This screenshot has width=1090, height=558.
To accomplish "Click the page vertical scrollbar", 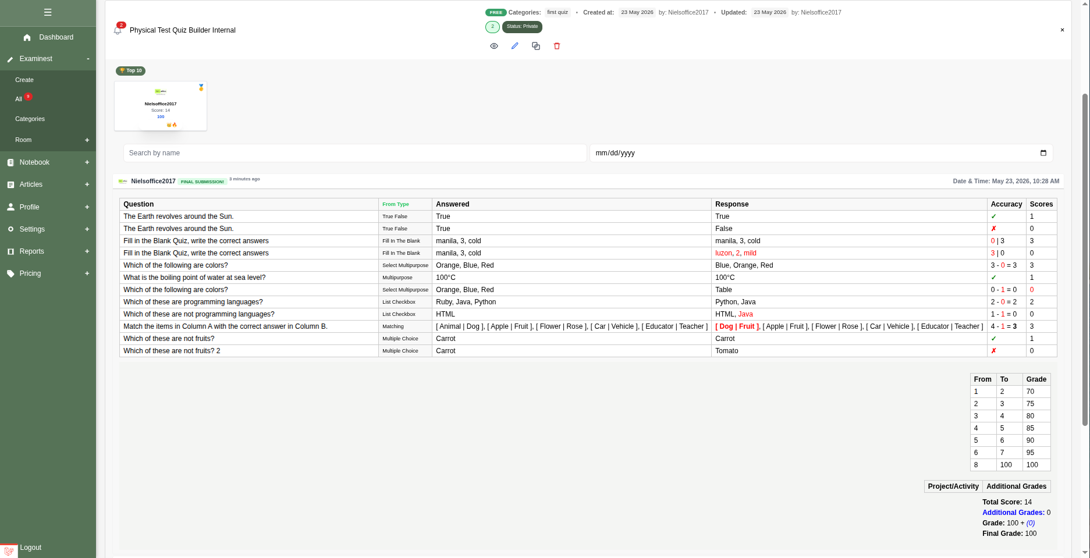I will click(1085, 260).
